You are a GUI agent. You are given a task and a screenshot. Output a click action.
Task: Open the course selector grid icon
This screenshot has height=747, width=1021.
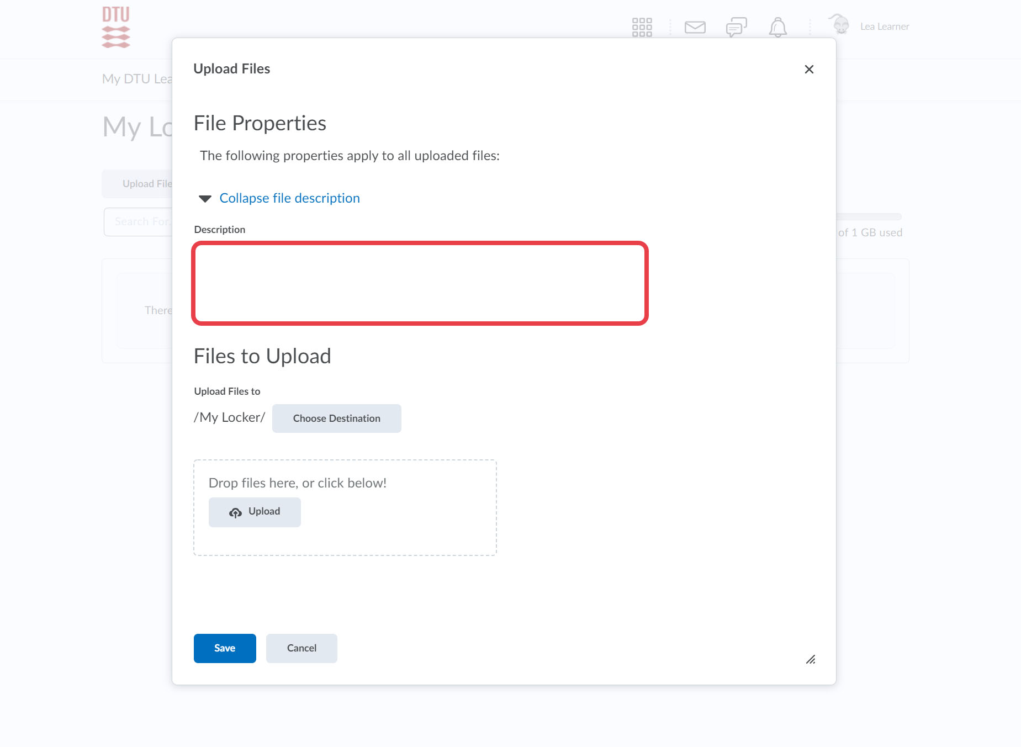(x=642, y=27)
